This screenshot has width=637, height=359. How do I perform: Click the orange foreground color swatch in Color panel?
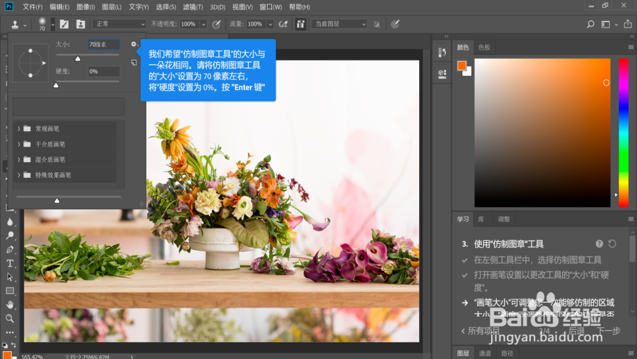tap(461, 66)
